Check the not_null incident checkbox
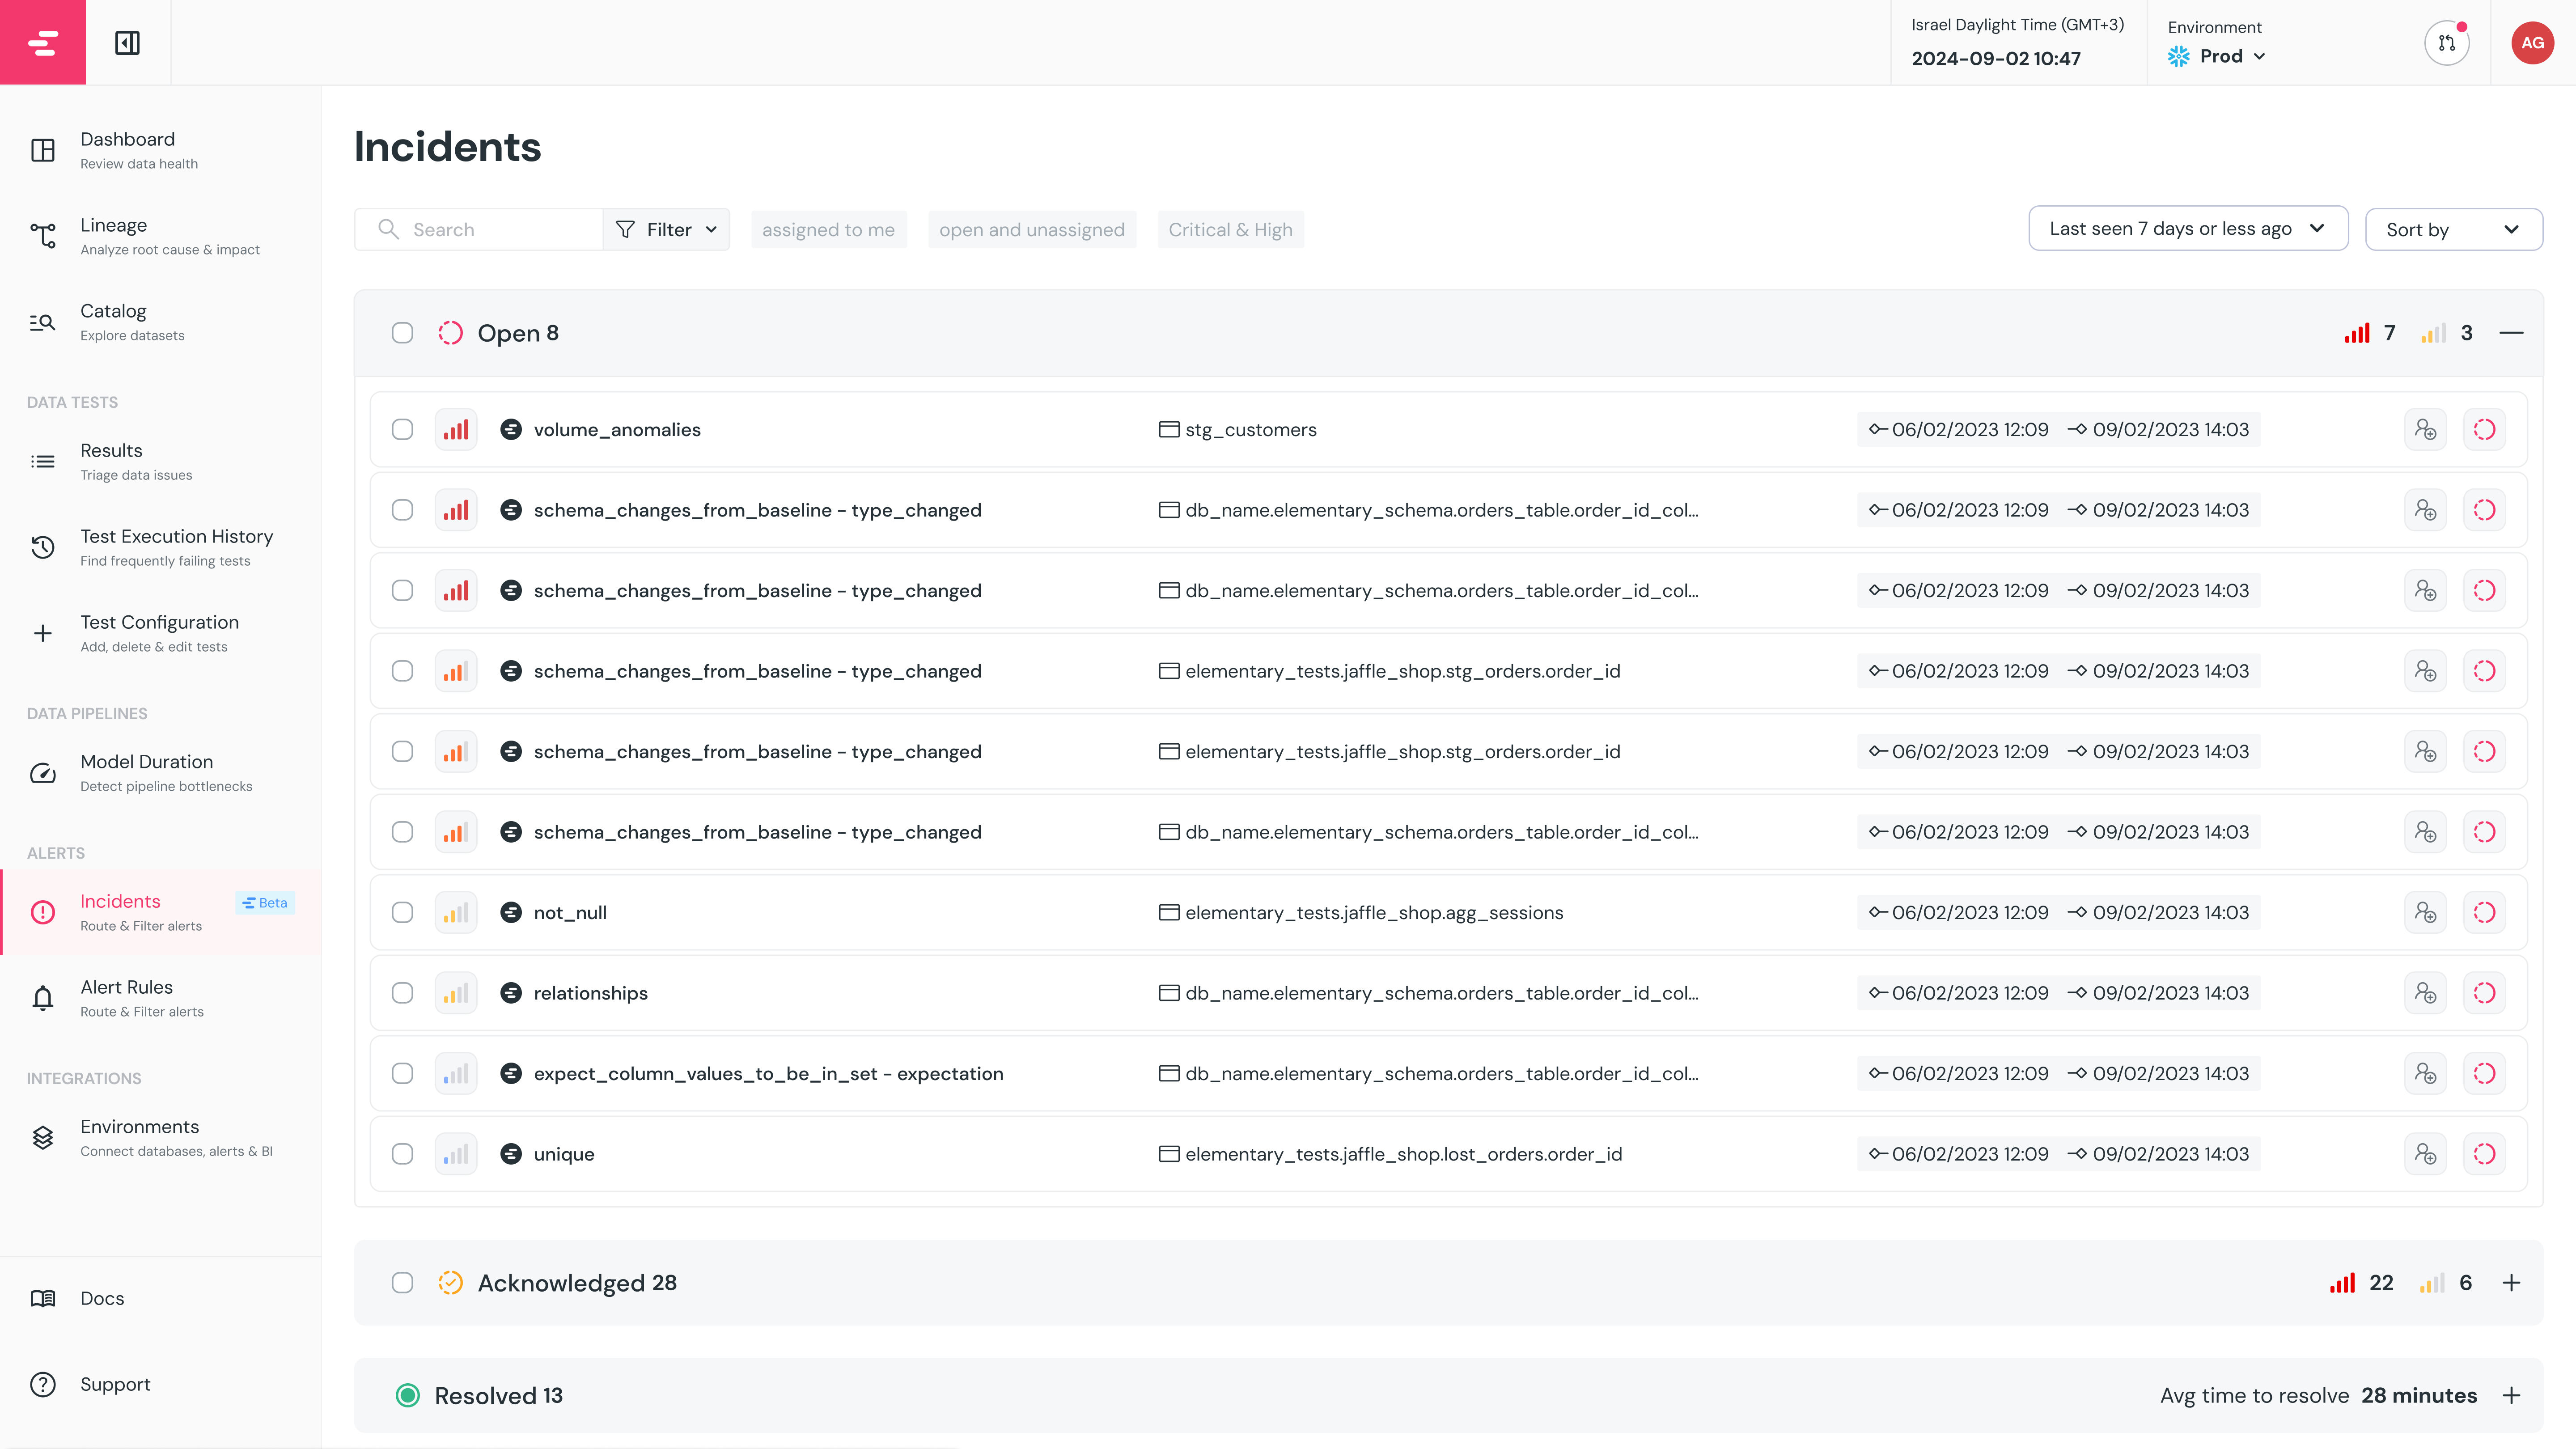This screenshot has width=2576, height=1449. [402, 913]
